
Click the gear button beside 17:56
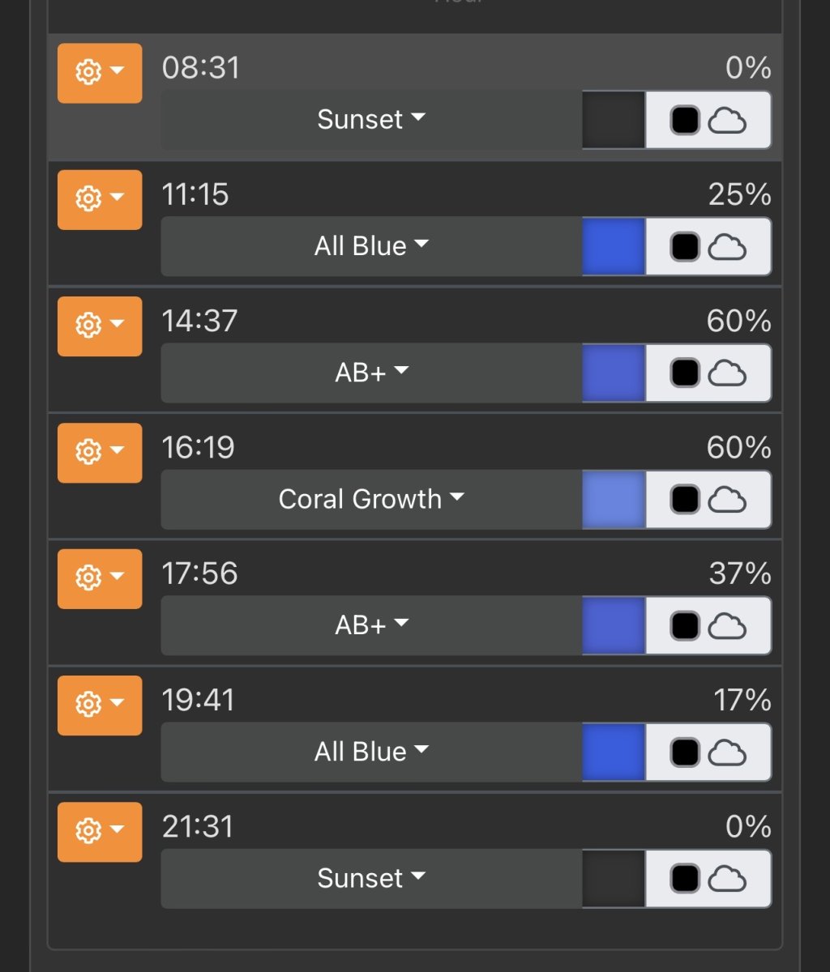(100, 578)
